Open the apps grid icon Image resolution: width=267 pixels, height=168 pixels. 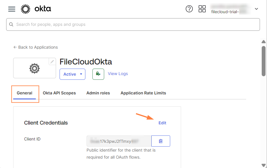[x=202, y=9]
